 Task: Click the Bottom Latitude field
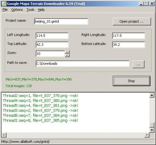tap(128, 45)
